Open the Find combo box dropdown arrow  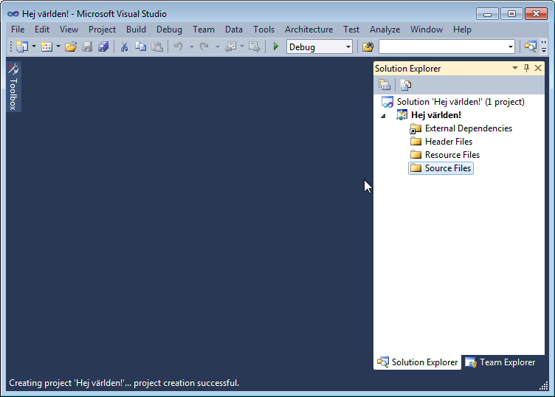coord(511,46)
